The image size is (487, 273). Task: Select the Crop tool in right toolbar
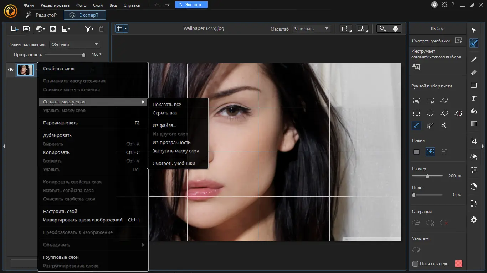tap(473, 141)
